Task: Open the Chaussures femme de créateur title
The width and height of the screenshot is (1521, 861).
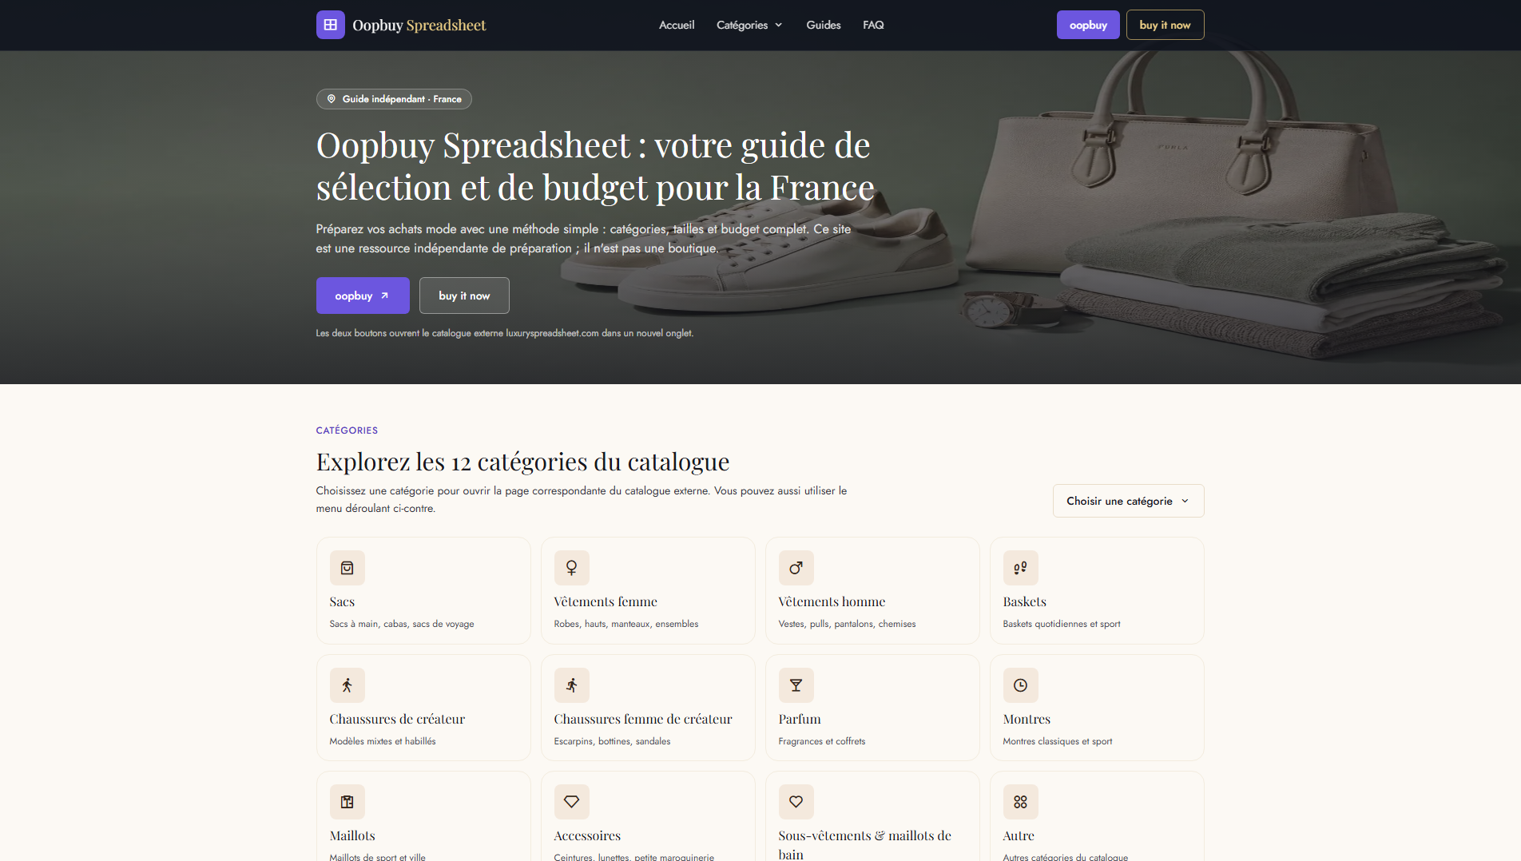Action: click(x=643, y=719)
